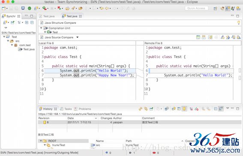
Task: Collapse the ROOT node in affected paths
Action: point(41,141)
